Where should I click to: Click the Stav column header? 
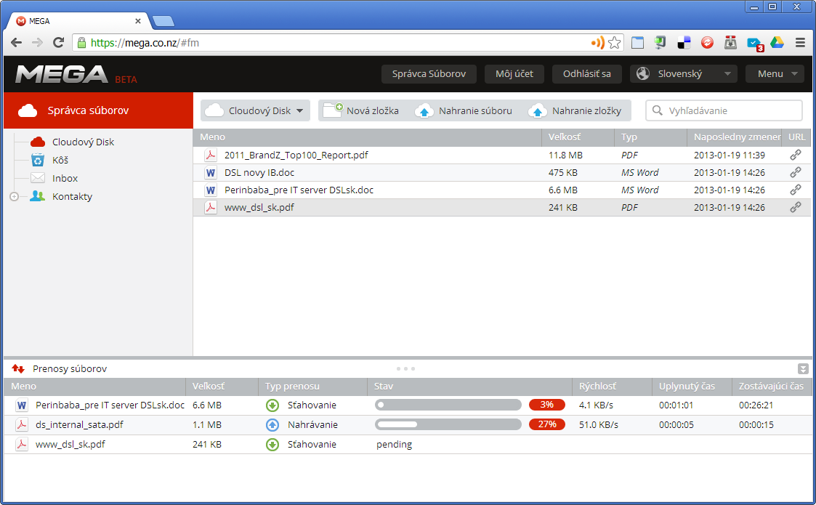[470, 387]
